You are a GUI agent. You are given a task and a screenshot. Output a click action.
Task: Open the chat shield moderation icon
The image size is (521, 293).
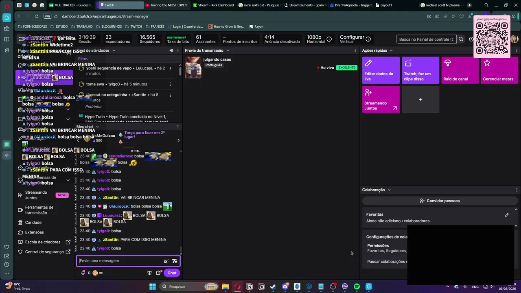point(149,273)
